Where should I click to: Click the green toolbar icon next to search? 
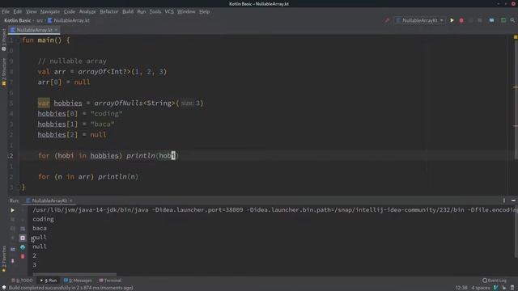click(x=503, y=20)
